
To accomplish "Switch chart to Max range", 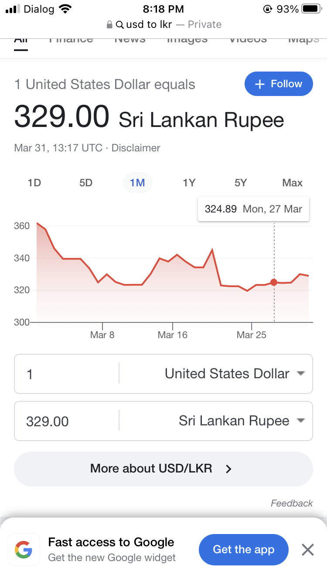I will tap(292, 183).
